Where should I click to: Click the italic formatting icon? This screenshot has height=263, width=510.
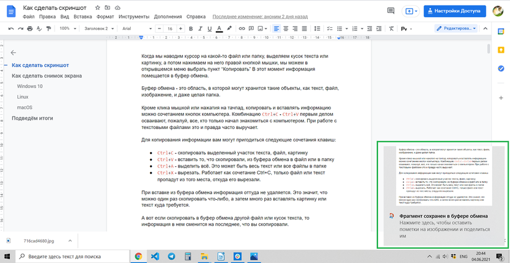pos(200,29)
